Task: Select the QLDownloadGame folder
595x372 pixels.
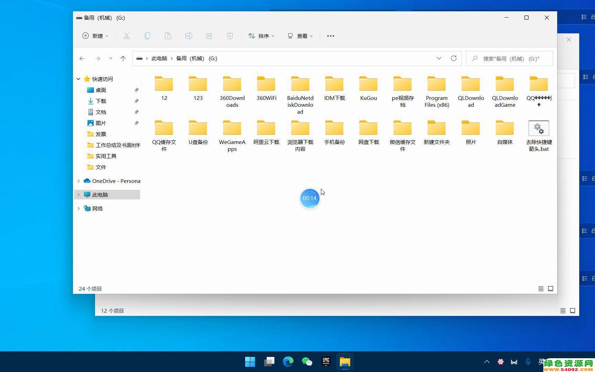Action: 505,92
